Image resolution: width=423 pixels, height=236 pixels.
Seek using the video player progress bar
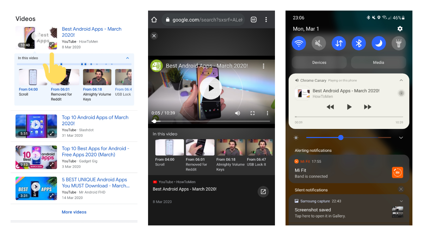point(211,121)
